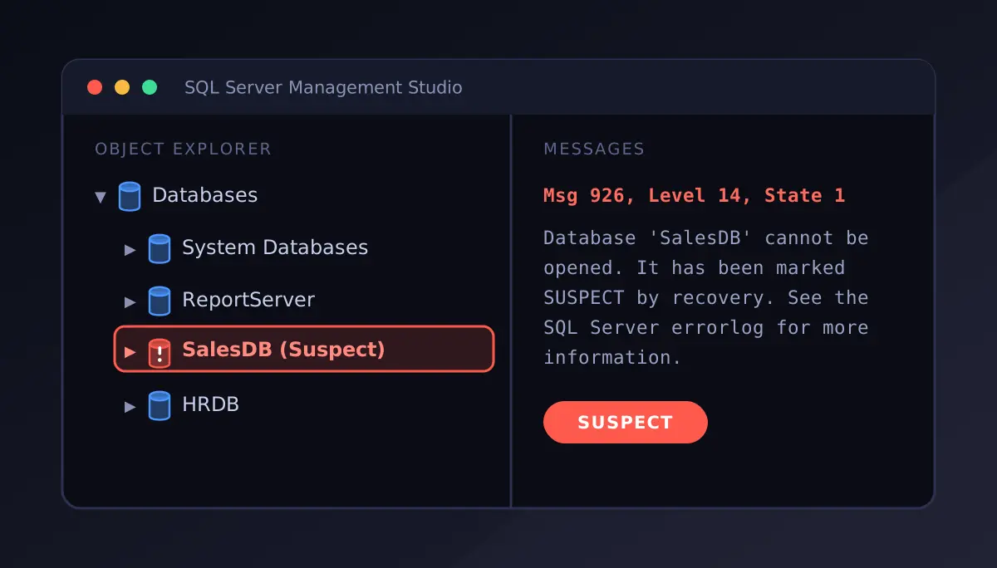Expand the SalesDB (Suspect) node arrow
This screenshot has height=568, width=997.
[x=130, y=351]
